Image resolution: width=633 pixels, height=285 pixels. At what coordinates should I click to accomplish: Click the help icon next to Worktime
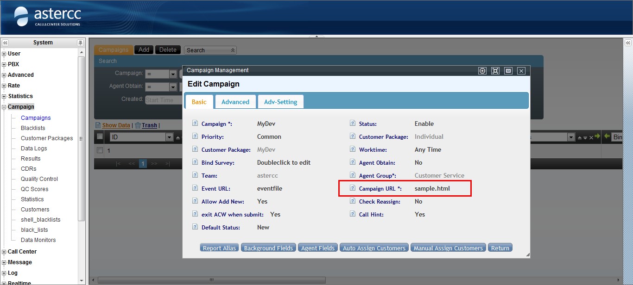click(353, 150)
